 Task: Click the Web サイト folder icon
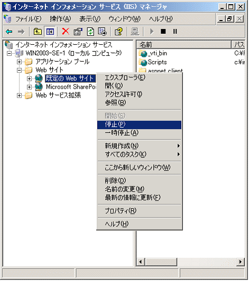[29, 70]
